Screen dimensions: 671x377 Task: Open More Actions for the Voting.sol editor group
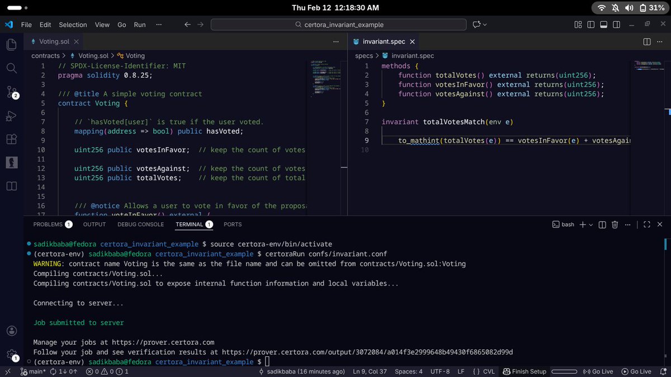(x=336, y=41)
